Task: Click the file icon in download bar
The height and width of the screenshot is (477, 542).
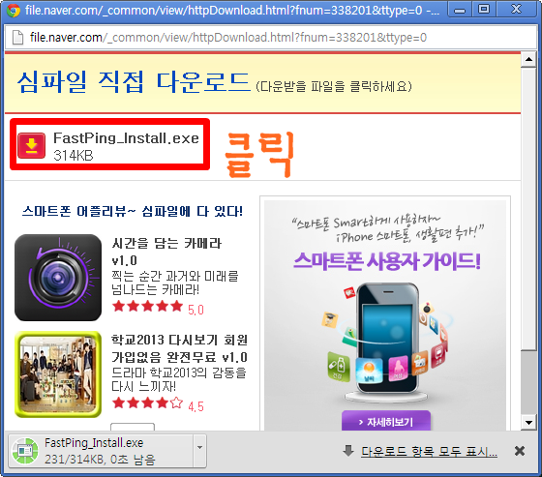Action: 24,451
